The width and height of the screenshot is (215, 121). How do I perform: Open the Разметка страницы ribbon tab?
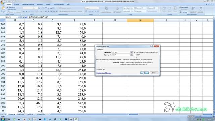click(28, 4)
